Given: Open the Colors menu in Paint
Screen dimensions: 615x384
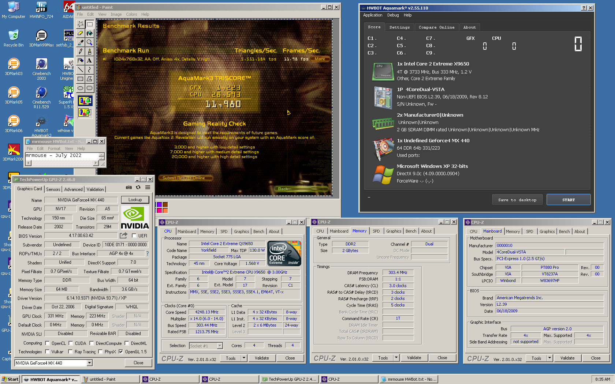Looking at the screenshot, I should point(131,14).
